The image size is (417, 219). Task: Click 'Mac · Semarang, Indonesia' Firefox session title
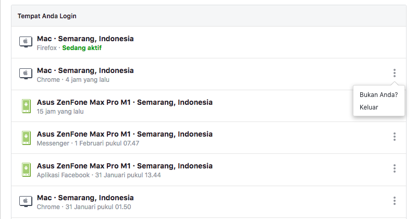85,39
